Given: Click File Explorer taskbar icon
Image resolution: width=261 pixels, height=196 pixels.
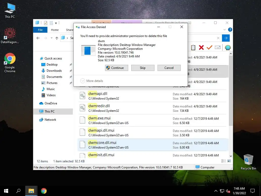Looking at the screenshot, I should [31, 191].
